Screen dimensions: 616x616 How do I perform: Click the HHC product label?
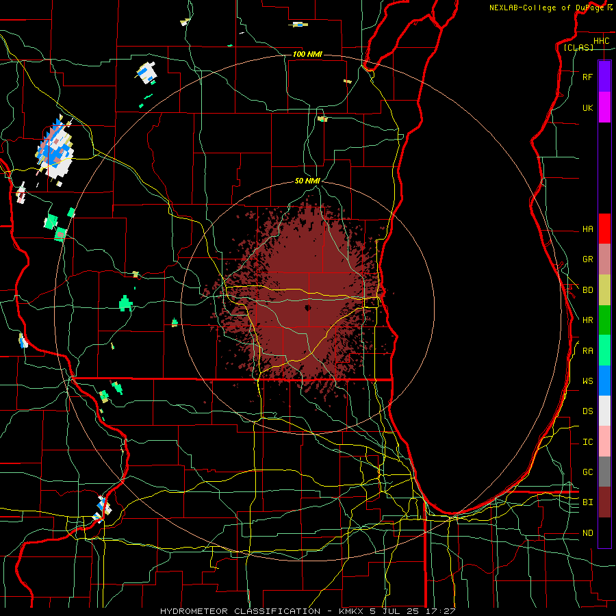tap(601, 41)
